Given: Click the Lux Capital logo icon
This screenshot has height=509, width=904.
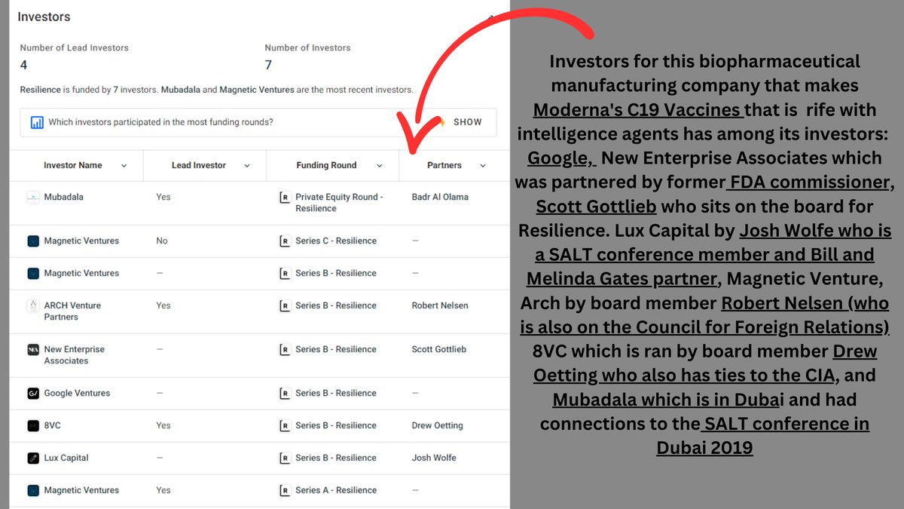Looking at the screenshot, I should point(33,458).
